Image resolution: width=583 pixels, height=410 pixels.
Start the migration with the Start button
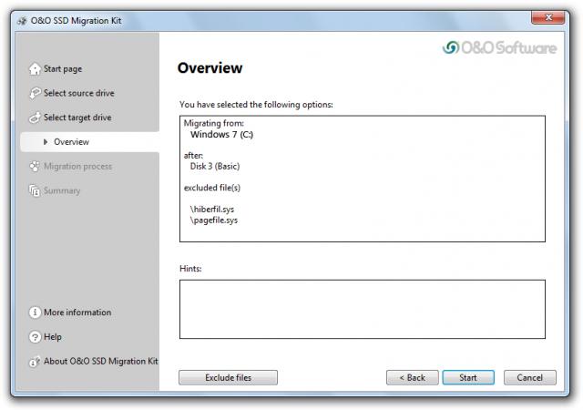468,377
